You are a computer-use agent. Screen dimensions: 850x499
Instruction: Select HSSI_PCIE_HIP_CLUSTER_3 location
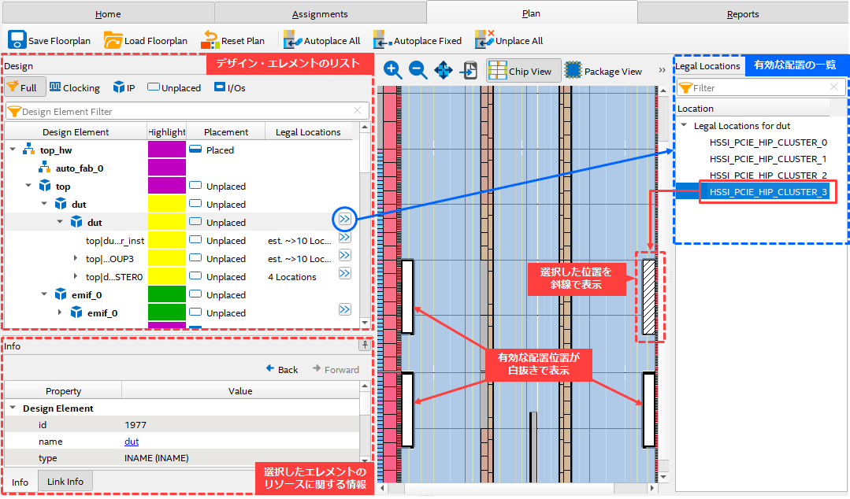[x=768, y=192]
